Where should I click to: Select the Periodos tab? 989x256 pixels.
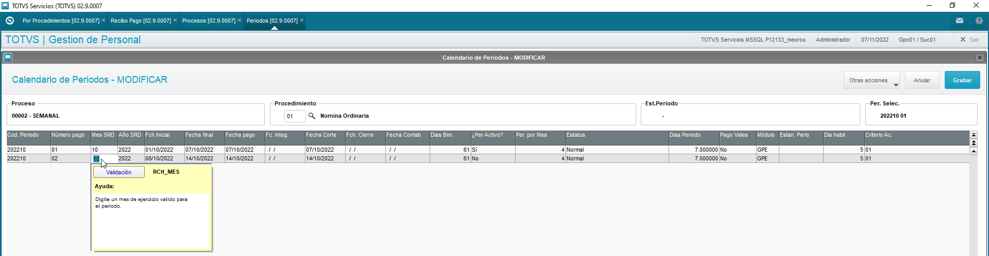pyautogui.click(x=272, y=21)
